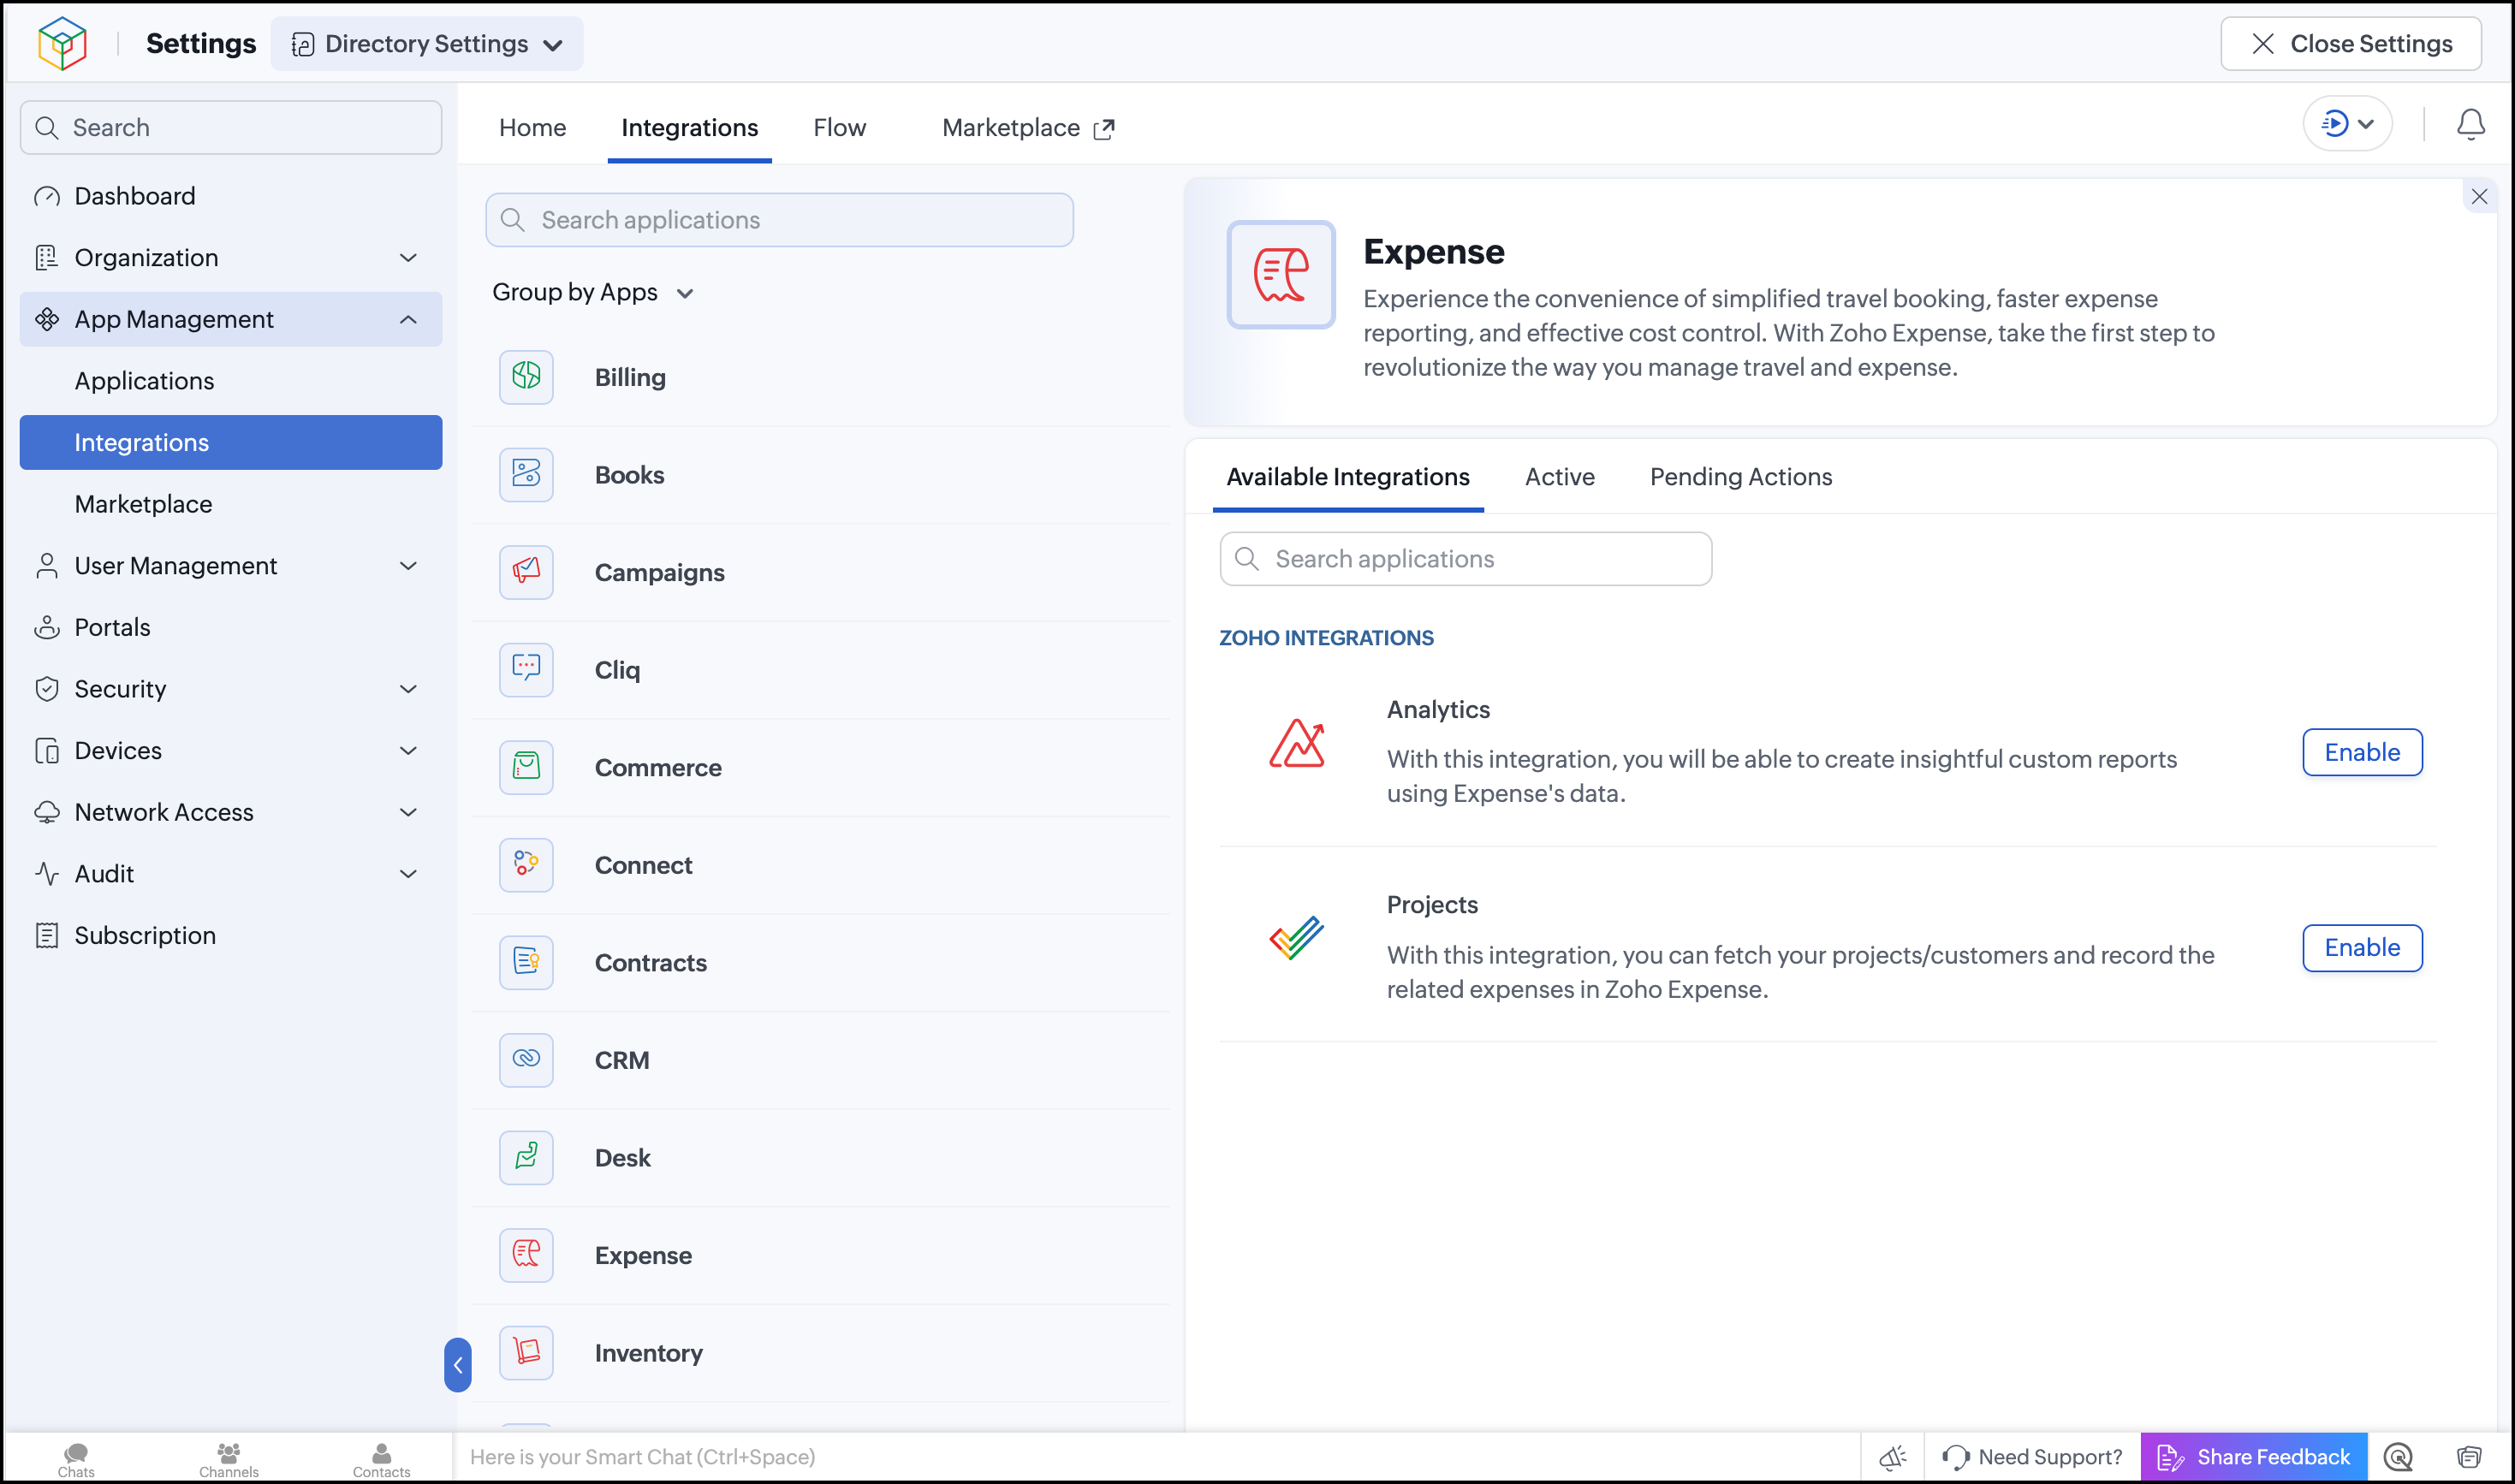Open Contacts in the bottom bar

(x=381, y=1459)
